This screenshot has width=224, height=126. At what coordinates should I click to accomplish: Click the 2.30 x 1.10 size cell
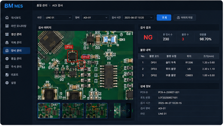[x=208, y=69]
